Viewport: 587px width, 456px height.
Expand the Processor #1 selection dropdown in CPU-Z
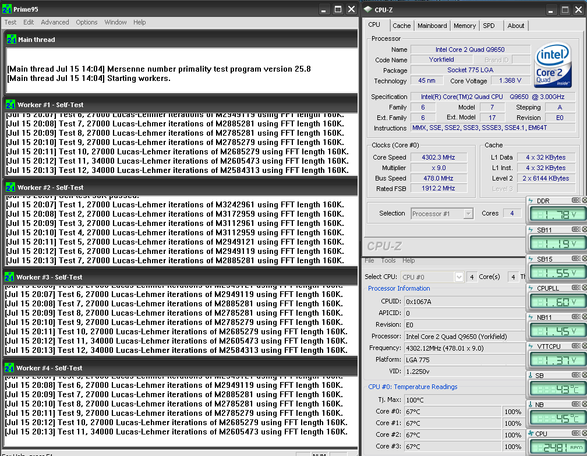[x=468, y=213]
